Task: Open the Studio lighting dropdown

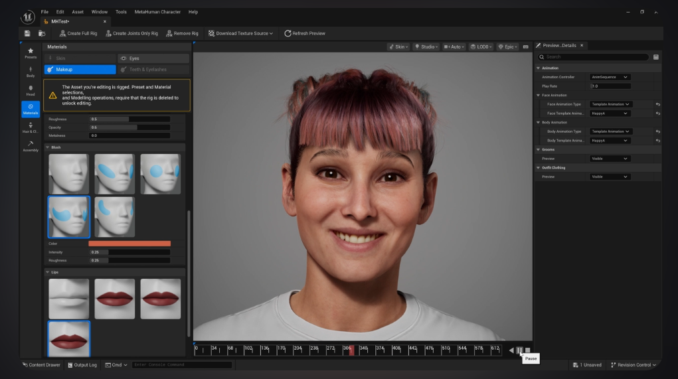Action: (426, 46)
